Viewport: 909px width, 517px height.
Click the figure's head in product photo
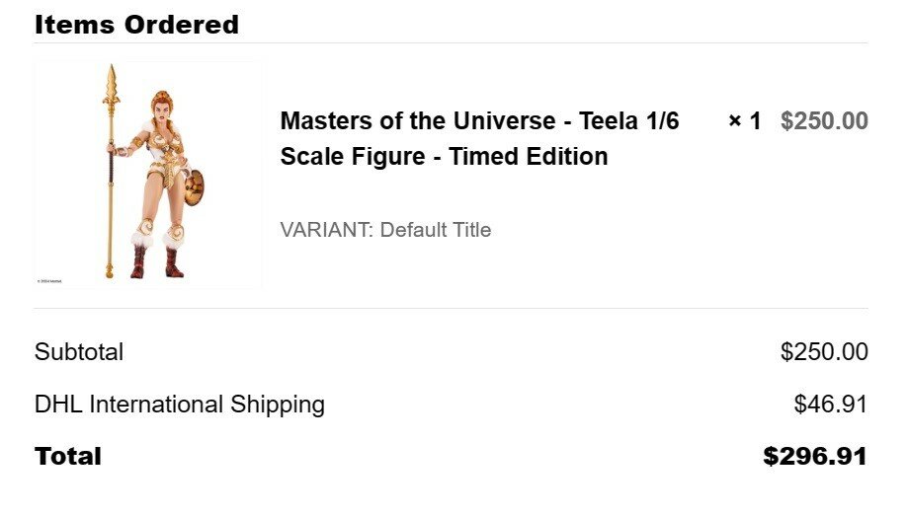pyautogui.click(x=163, y=107)
